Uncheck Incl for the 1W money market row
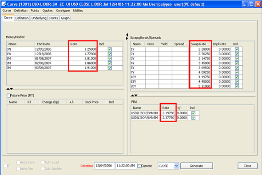262x175 pixels. [110, 54]
